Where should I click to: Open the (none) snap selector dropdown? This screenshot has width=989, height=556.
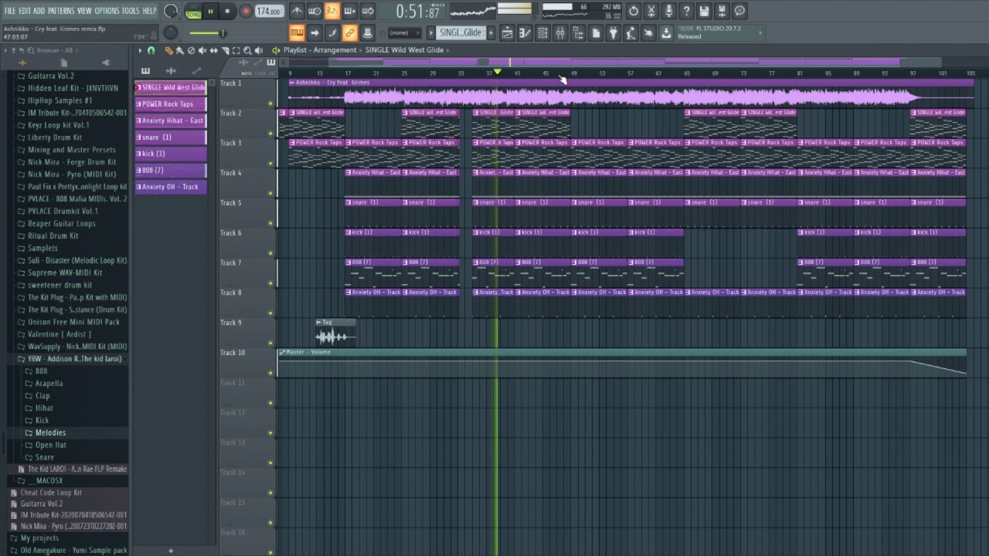(403, 32)
